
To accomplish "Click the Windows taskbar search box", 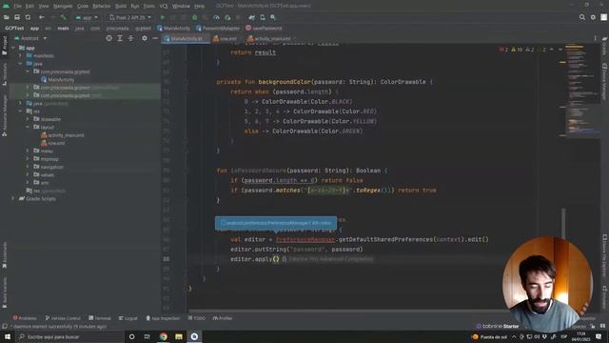I will tap(69, 336).
